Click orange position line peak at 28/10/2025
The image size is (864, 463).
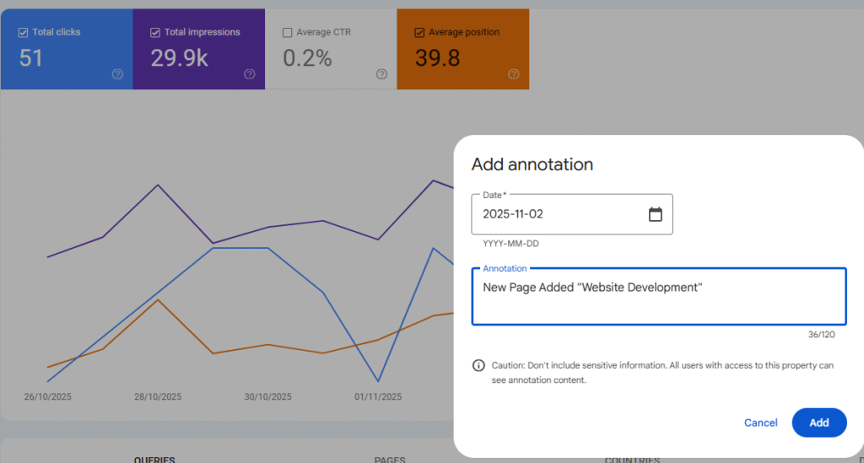(x=158, y=299)
